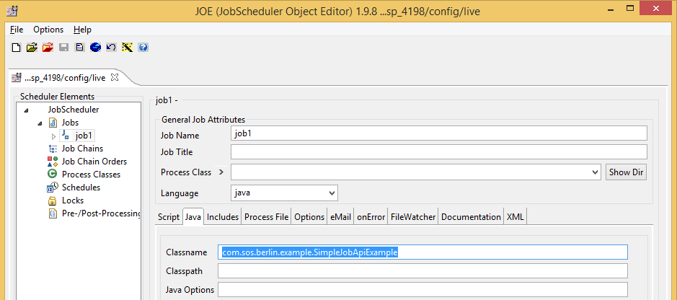The height and width of the screenshot is (300, 677).
Task: Click the blue globe toolbar icon
Action: [x=95, y=48]
